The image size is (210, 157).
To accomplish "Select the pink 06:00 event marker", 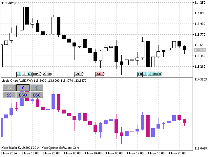I will [100, 74].
